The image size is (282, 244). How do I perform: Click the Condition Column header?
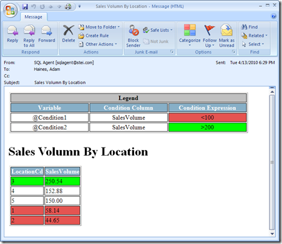pyautogui.click(x=129, y=108)
